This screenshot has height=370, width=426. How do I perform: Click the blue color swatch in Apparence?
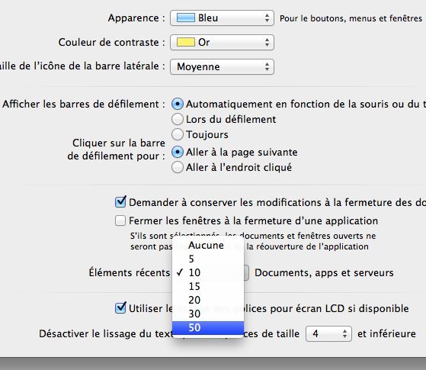(x=185, y=18)
